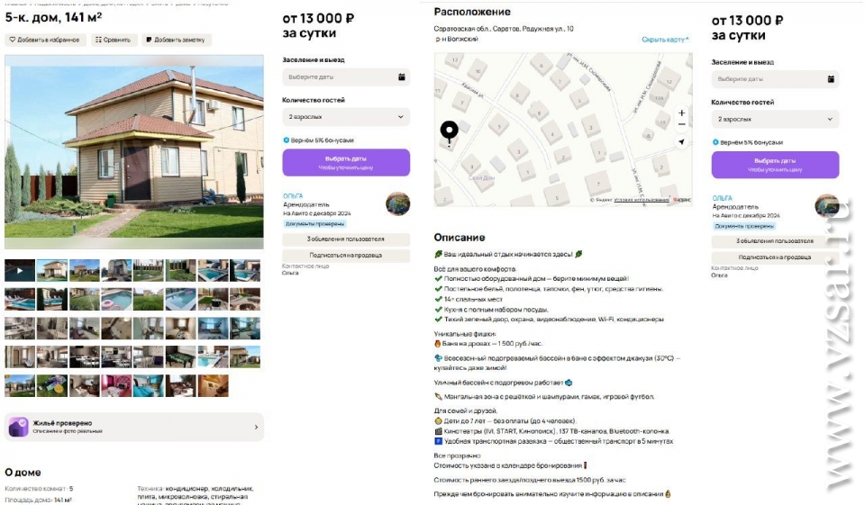This screenshot has height=505, width=865.
Task: Play the video thumbnail in the gallery
Action: click(20, 271)
